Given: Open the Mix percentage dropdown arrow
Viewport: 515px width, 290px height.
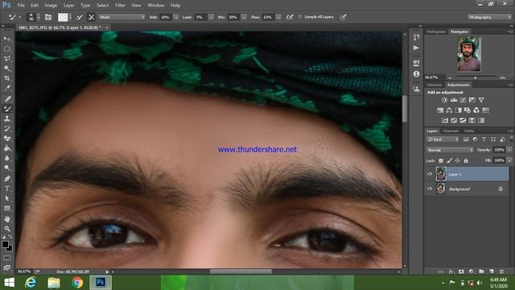Looking at the screenshot, I should point(244,17).
